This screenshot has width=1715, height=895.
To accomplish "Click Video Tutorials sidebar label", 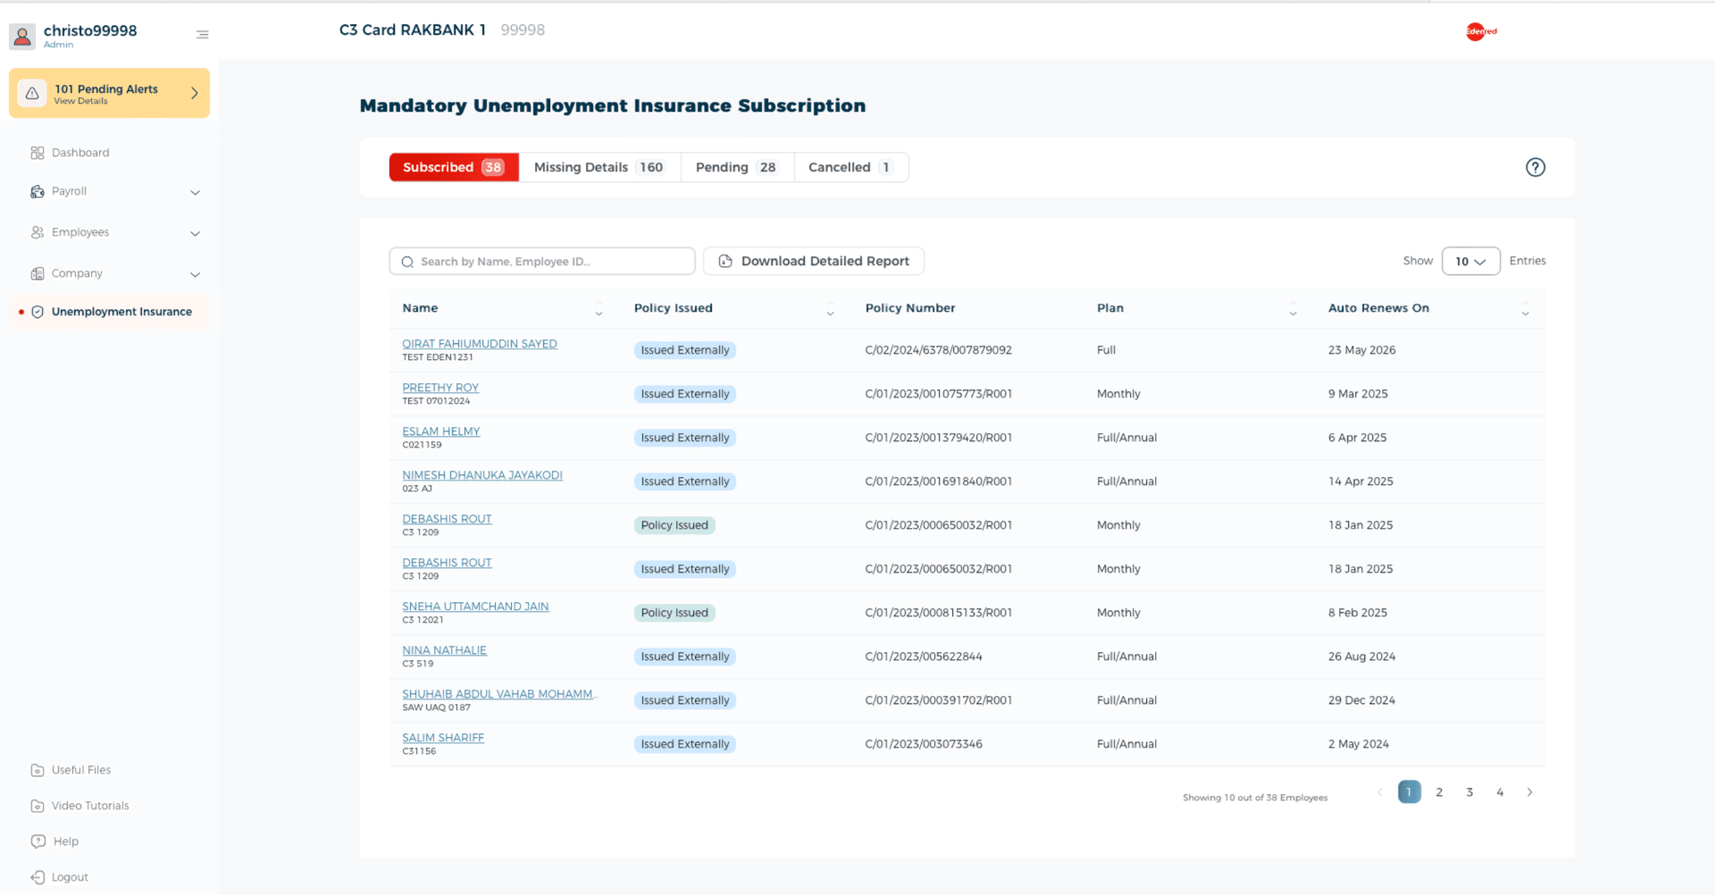I will click(90, 806).
